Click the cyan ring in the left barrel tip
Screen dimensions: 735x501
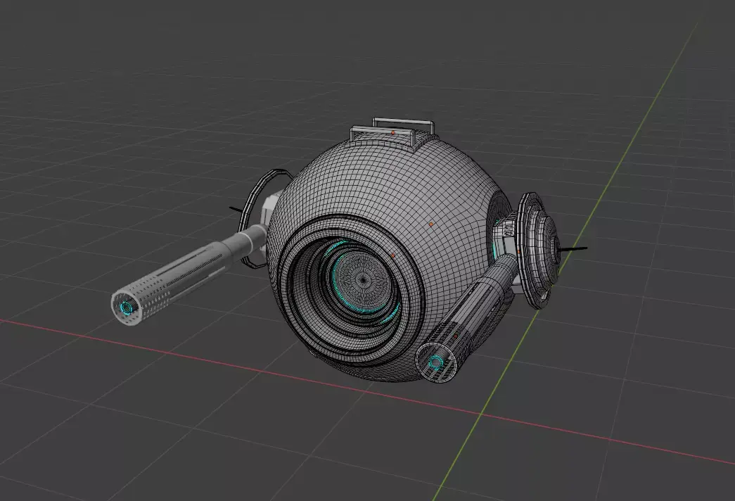[x=126, y=308]
